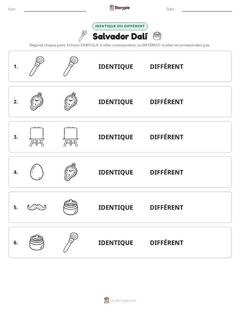Click the brush icon left of the title
This screenshot has height=310, width=240.
(83, 36)
